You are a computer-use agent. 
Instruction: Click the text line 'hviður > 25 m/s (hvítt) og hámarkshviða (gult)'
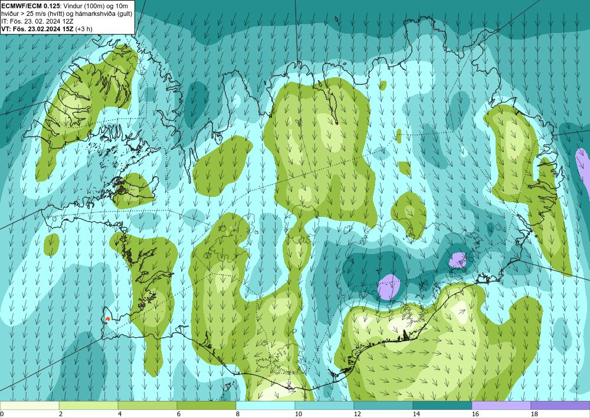point(66,13)
